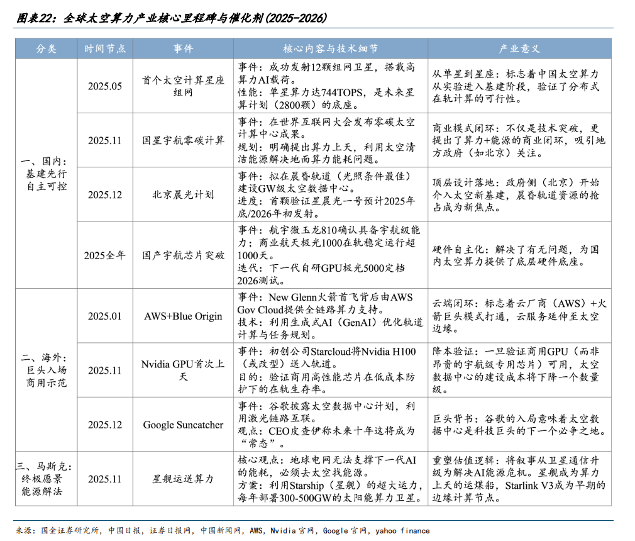Image resolution: width=635 pixels, height=541 pixels.
Task: Click the 一、国内：基建先行 category cell
Action: point(46,174)
